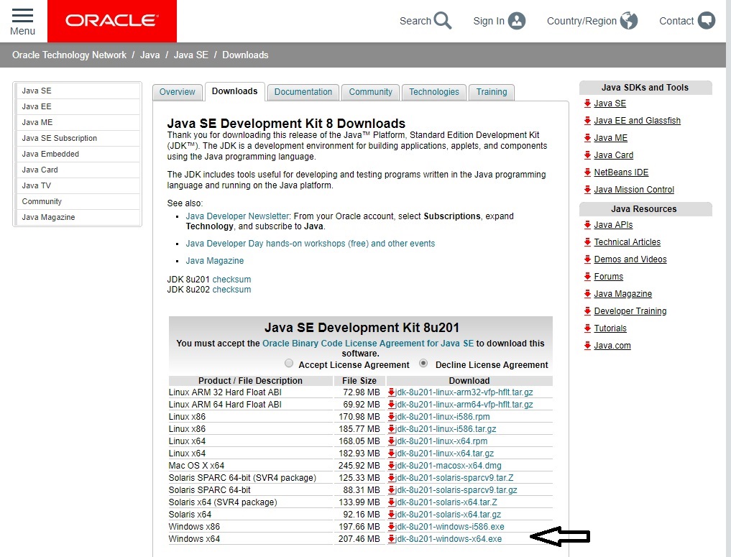Select Java Embedded in left navigation
731x557 pixels.
pyautogui.click(x=78, y=155)
